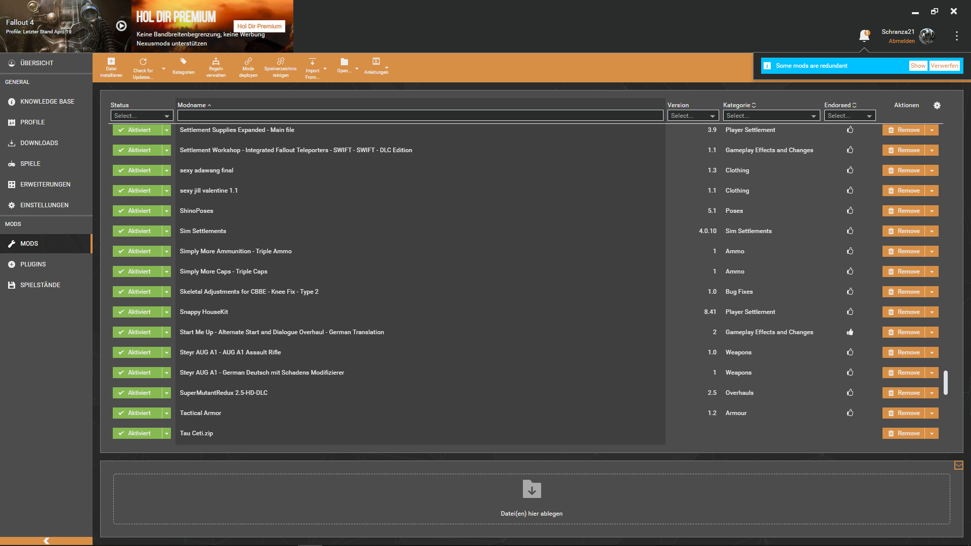
Task: Open table column settings gear
Action: pyautogui.click(x=937, y=105)
